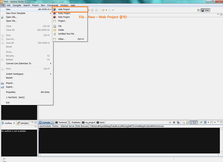This screenshot has width=223, height=162.
Task: Toggle console Scroll Lock icon
Action: click(x=188, y=122)
